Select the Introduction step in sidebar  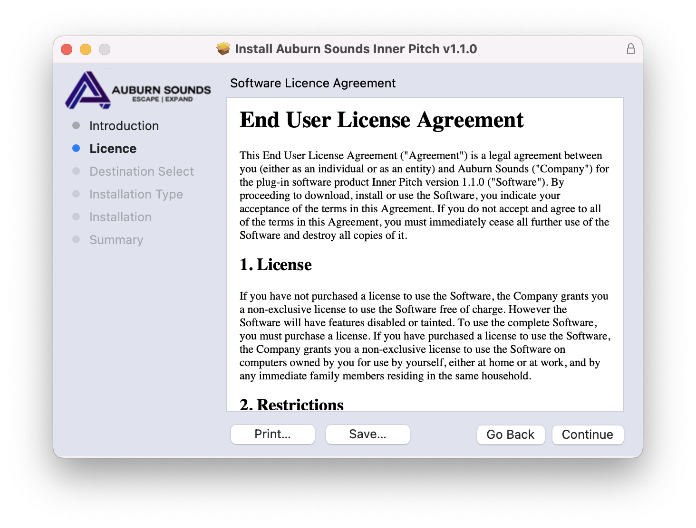pyautogui.click(x=124, y=126)
